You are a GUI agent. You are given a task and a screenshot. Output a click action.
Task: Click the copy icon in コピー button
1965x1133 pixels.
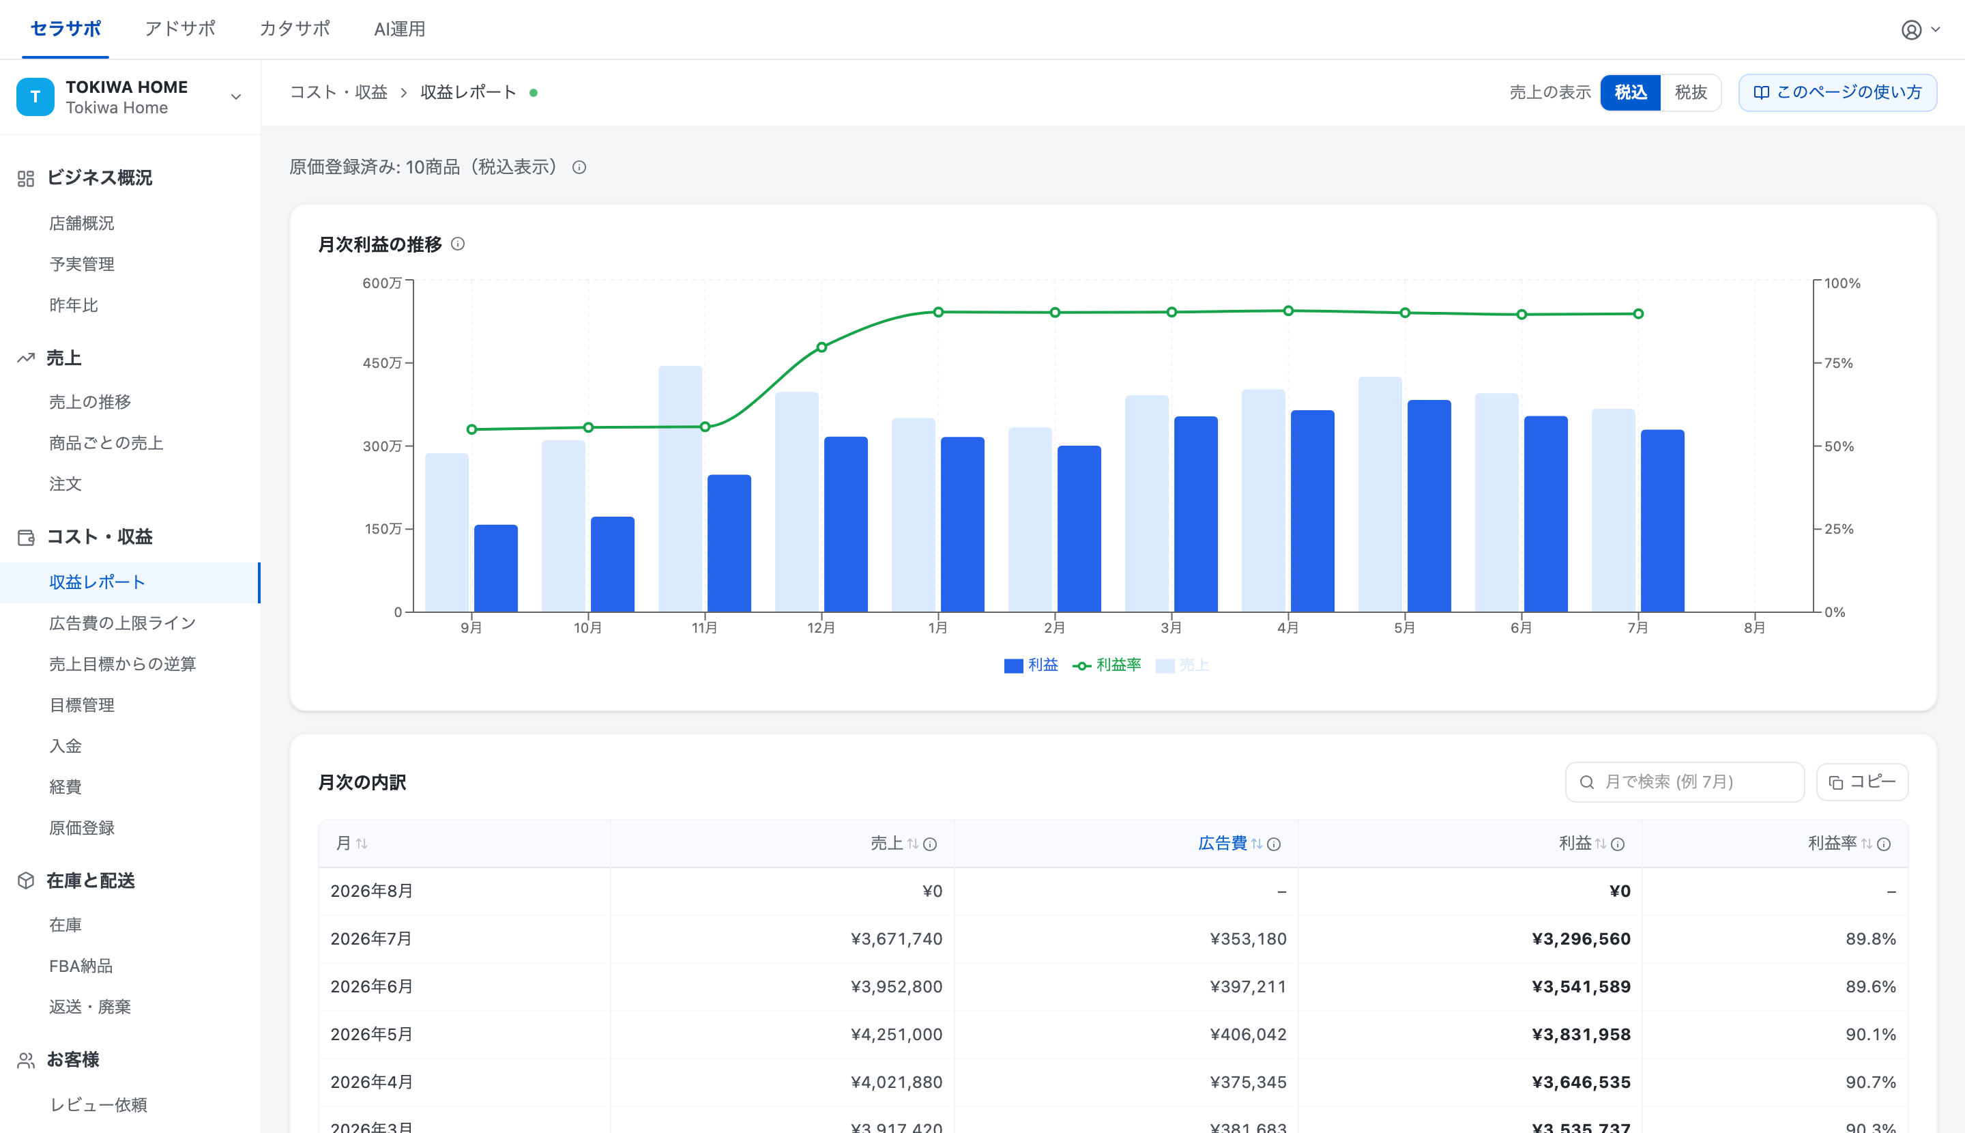[x=1835, y=782]
